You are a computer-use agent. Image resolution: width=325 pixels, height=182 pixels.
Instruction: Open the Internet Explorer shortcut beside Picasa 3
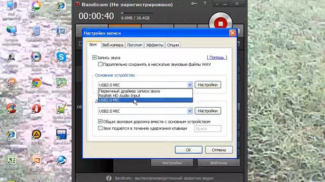coord(61,6)
